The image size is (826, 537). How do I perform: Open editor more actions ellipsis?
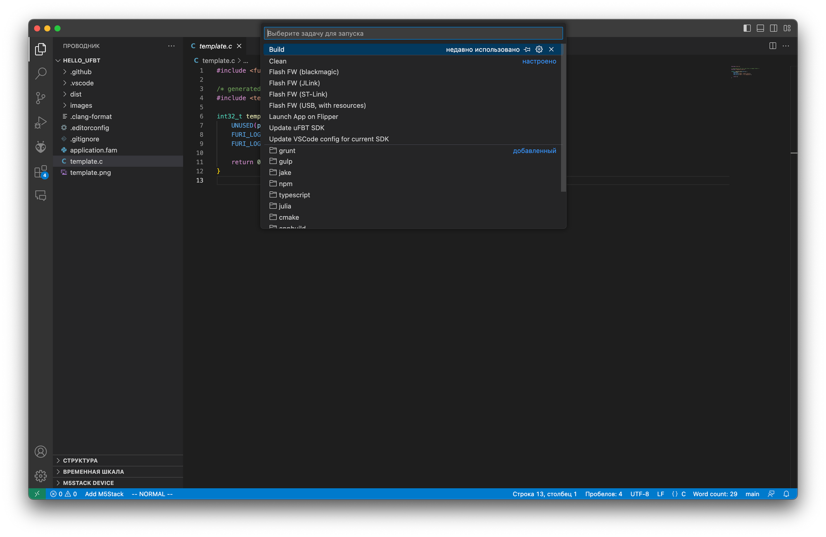[786, 46]
